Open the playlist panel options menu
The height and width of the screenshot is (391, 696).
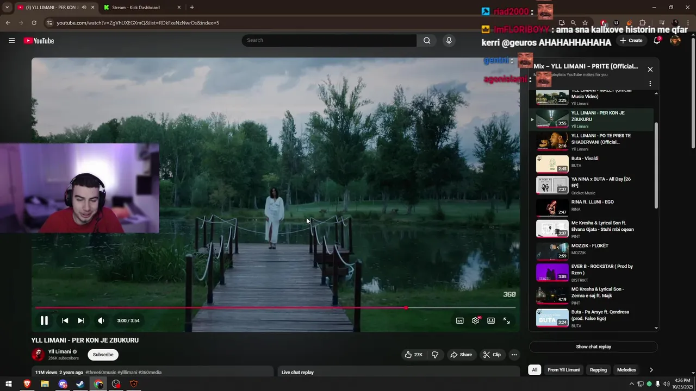[x=650, y=84]
